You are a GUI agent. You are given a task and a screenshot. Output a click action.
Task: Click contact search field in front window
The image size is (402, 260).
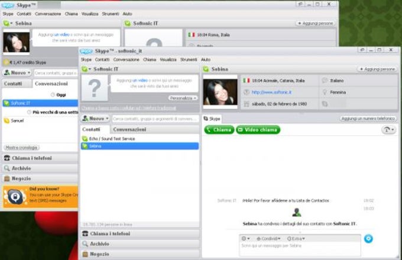pyautogui.click(x=155, y=119)
